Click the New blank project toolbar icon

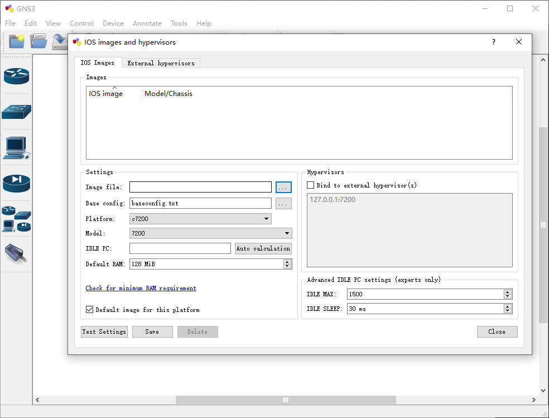(x=16, y=41)
